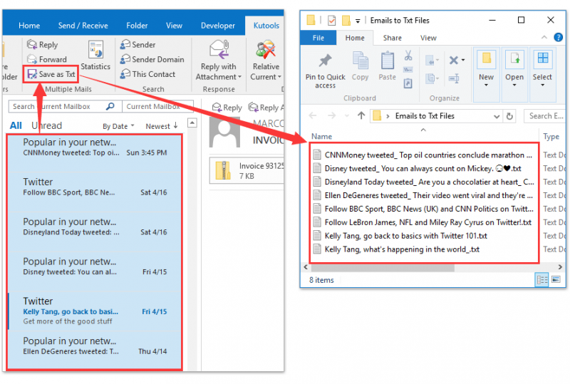Open Relative Current dropdown
The width and height of the screenshot is (570, 384).
pos(266,61)
